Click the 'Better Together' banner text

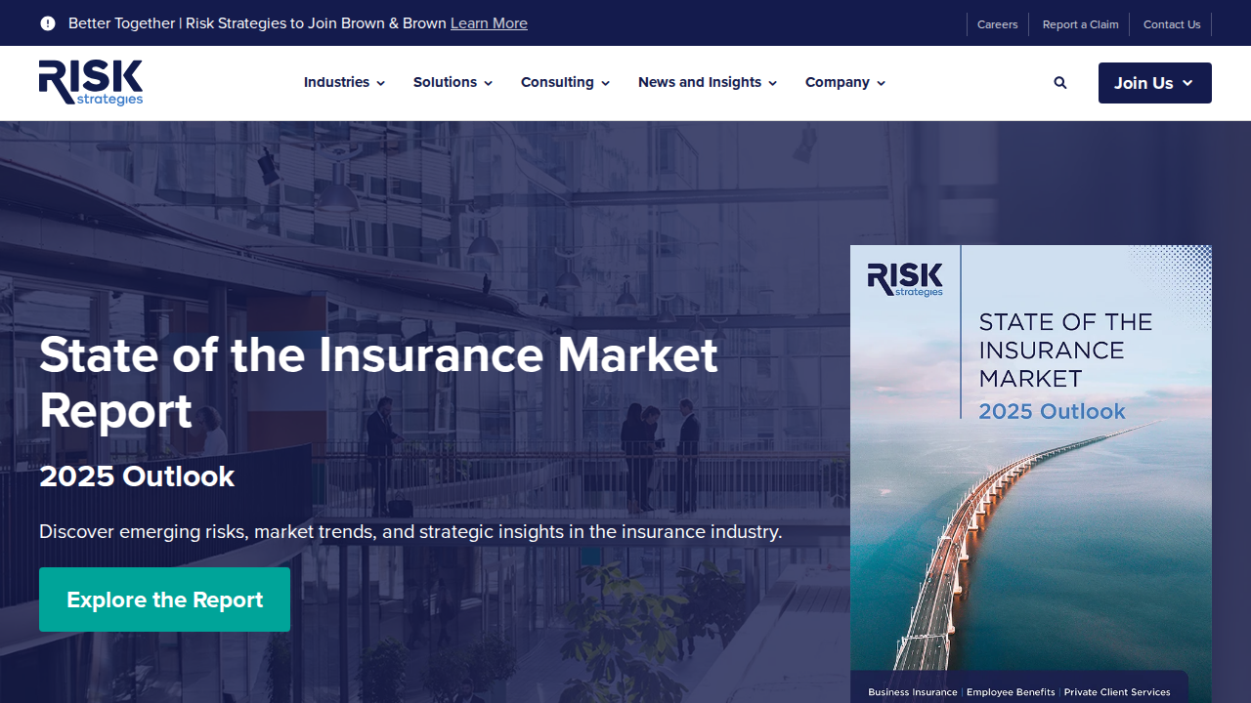pos(257,23)
